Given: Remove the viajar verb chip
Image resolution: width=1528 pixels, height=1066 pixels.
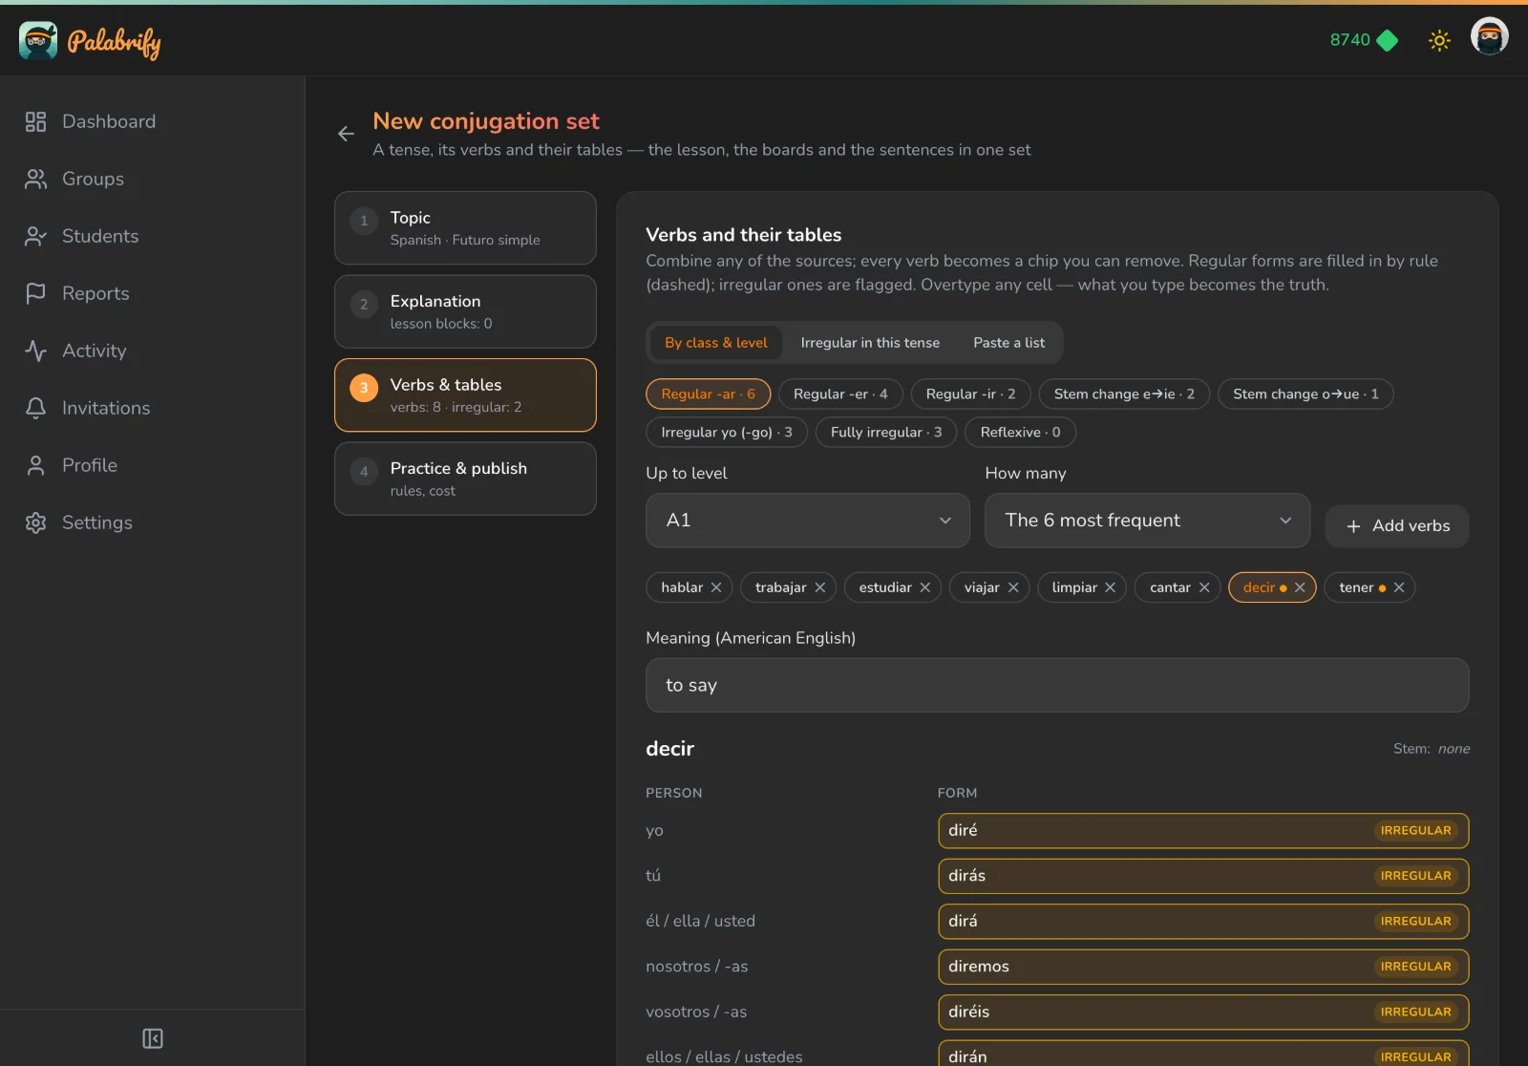Looking at the screenshot, I should click(1013, 587).
